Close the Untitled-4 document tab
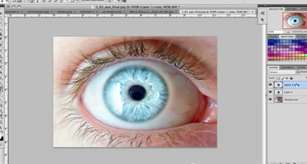The image size is (307, 164). click(22, 12)
